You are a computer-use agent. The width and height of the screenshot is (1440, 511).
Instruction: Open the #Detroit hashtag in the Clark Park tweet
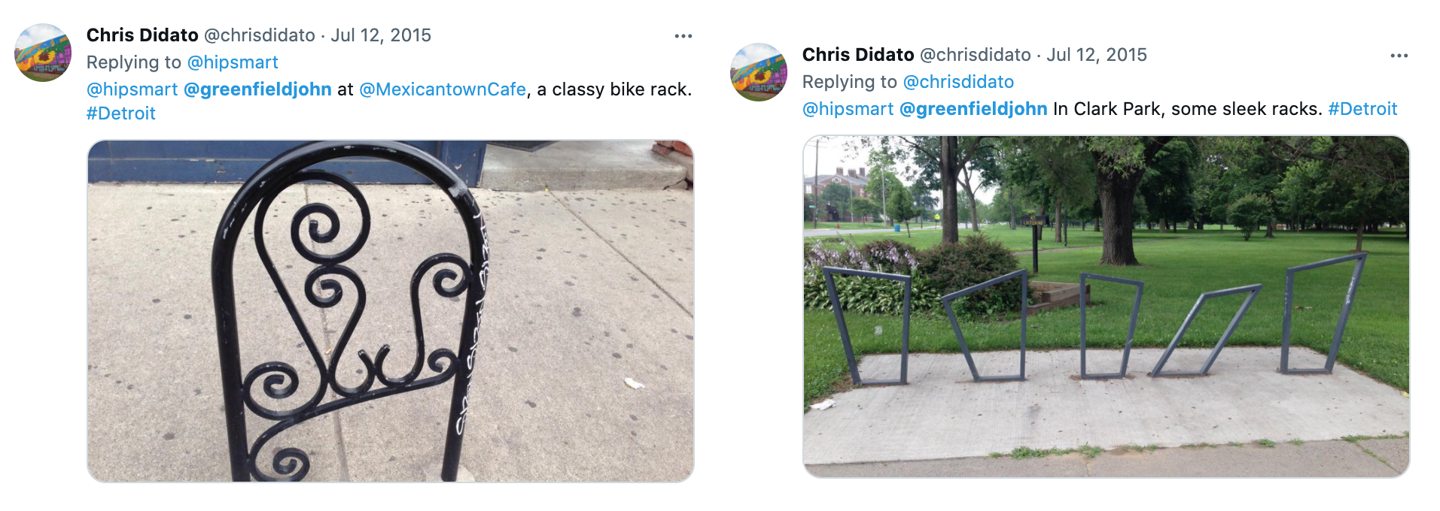pos(1362,109)
